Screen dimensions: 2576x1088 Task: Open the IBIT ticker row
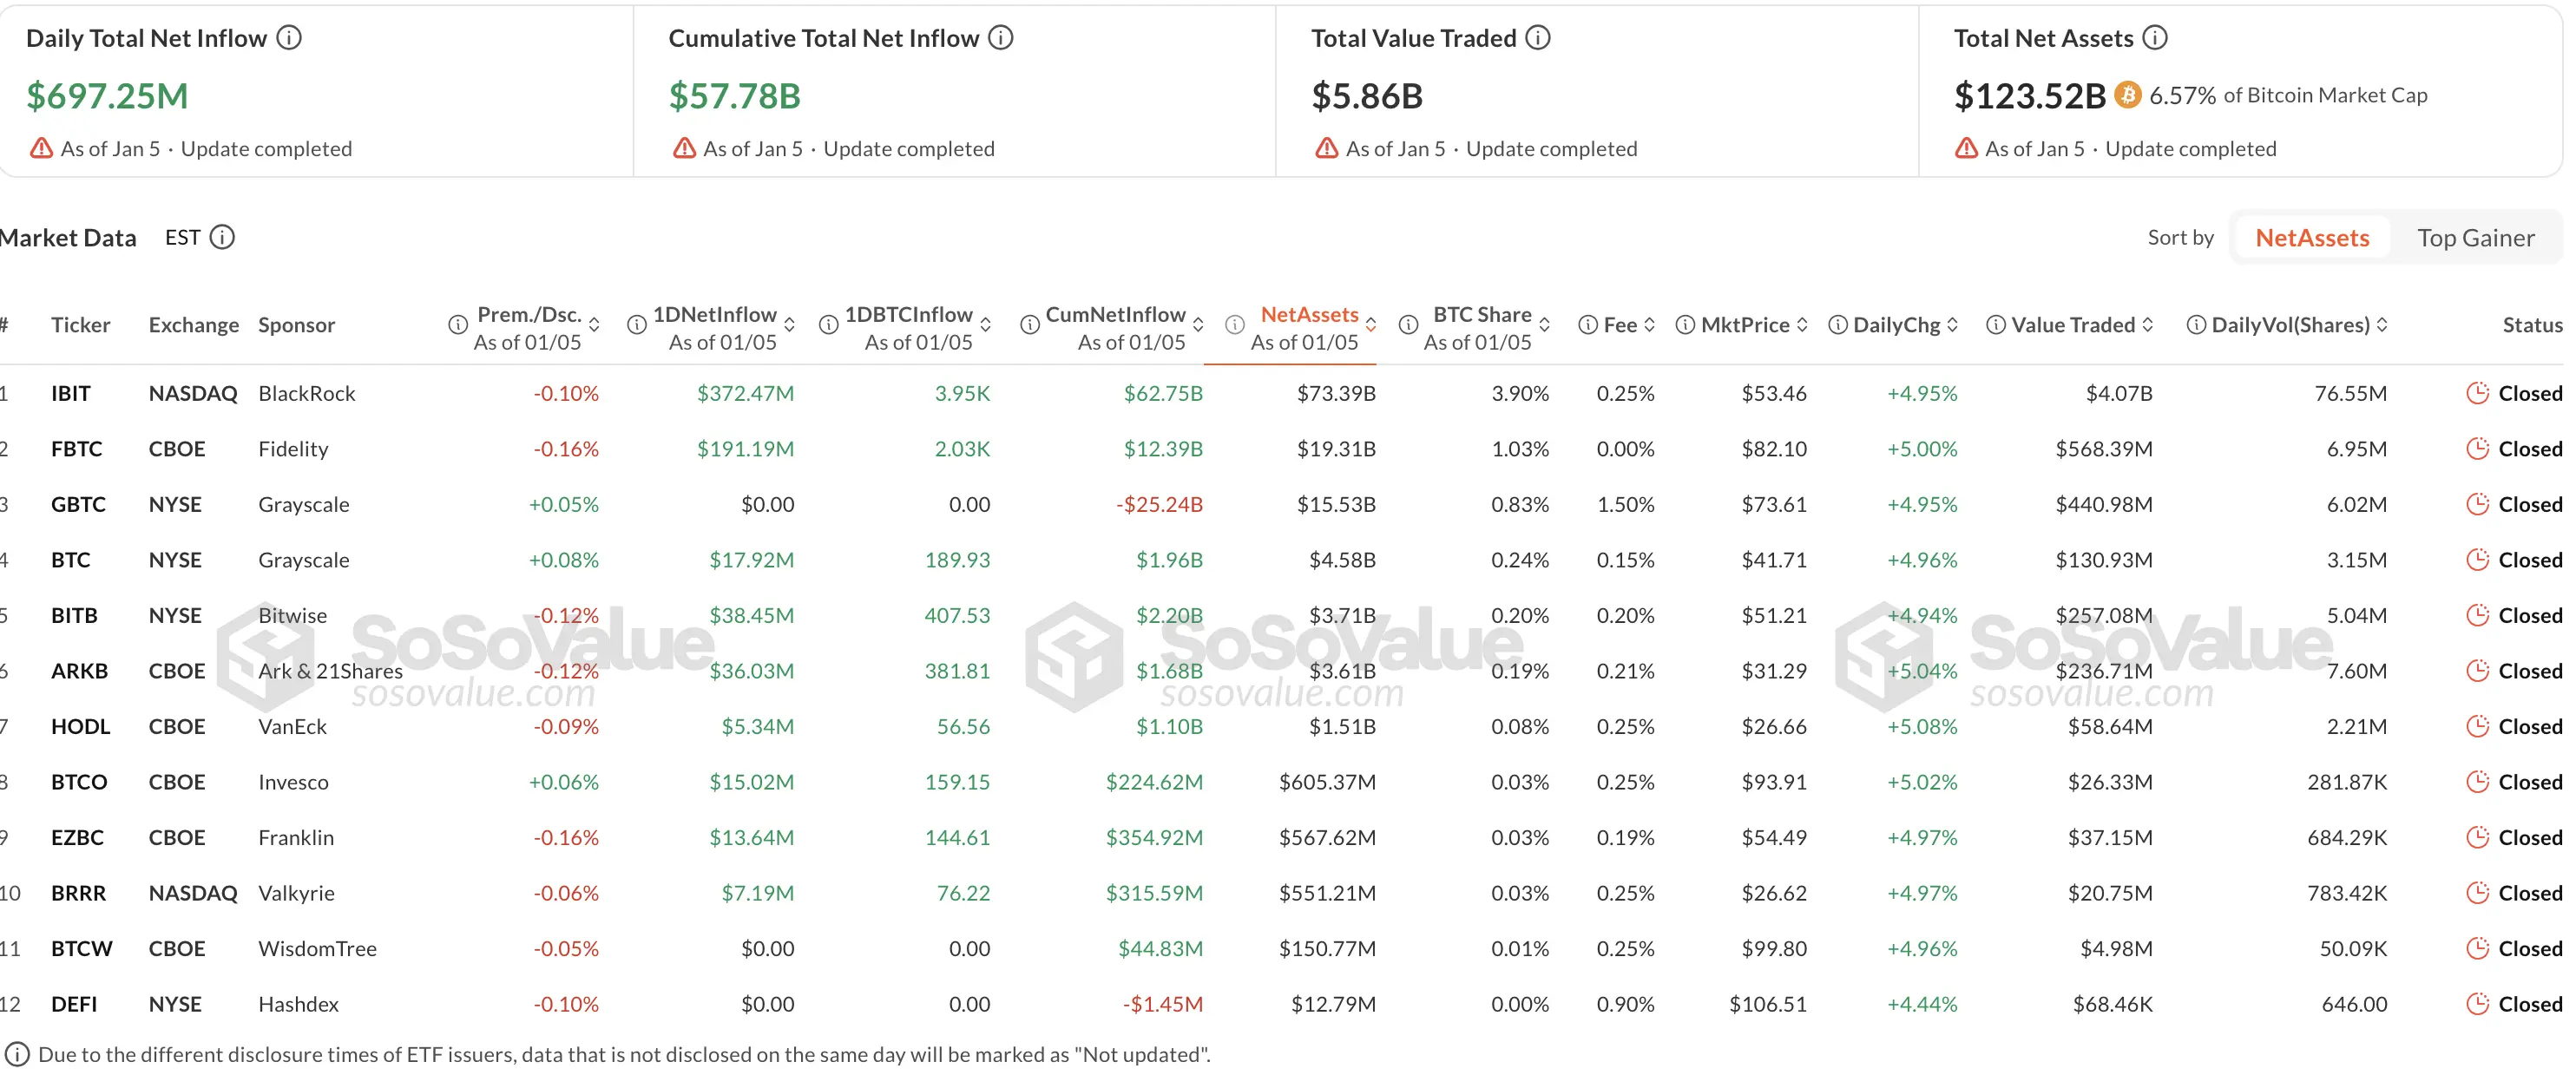pos(70,393)
